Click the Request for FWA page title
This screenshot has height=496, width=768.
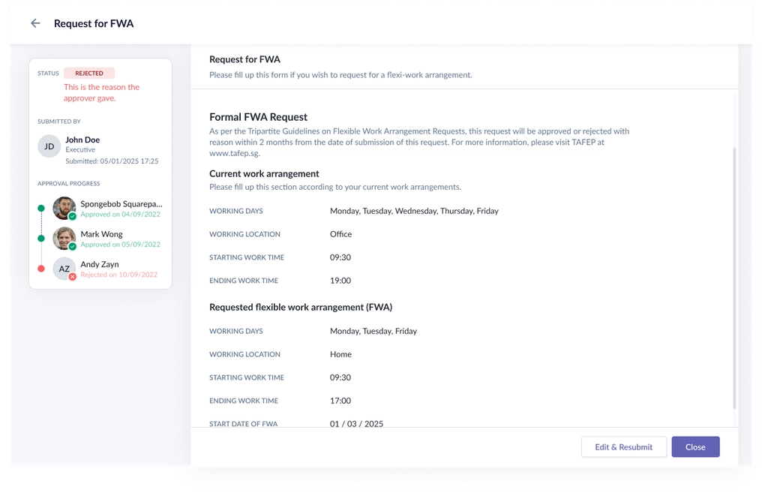click(x=94, y=23)
